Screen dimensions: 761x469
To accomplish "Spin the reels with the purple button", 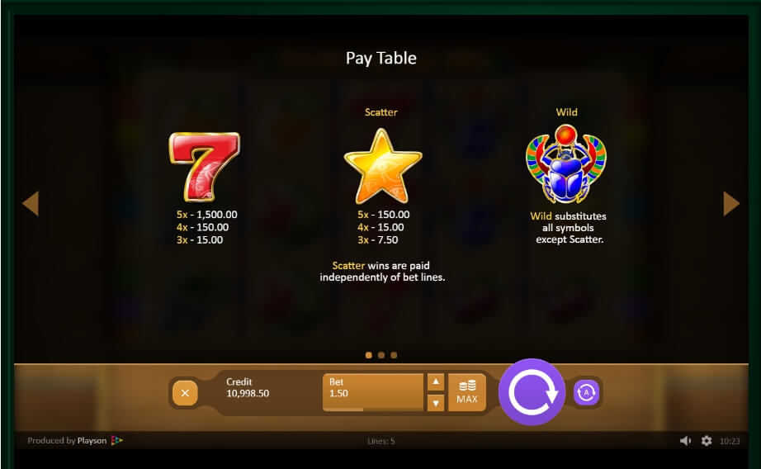I will click(532, 392).
